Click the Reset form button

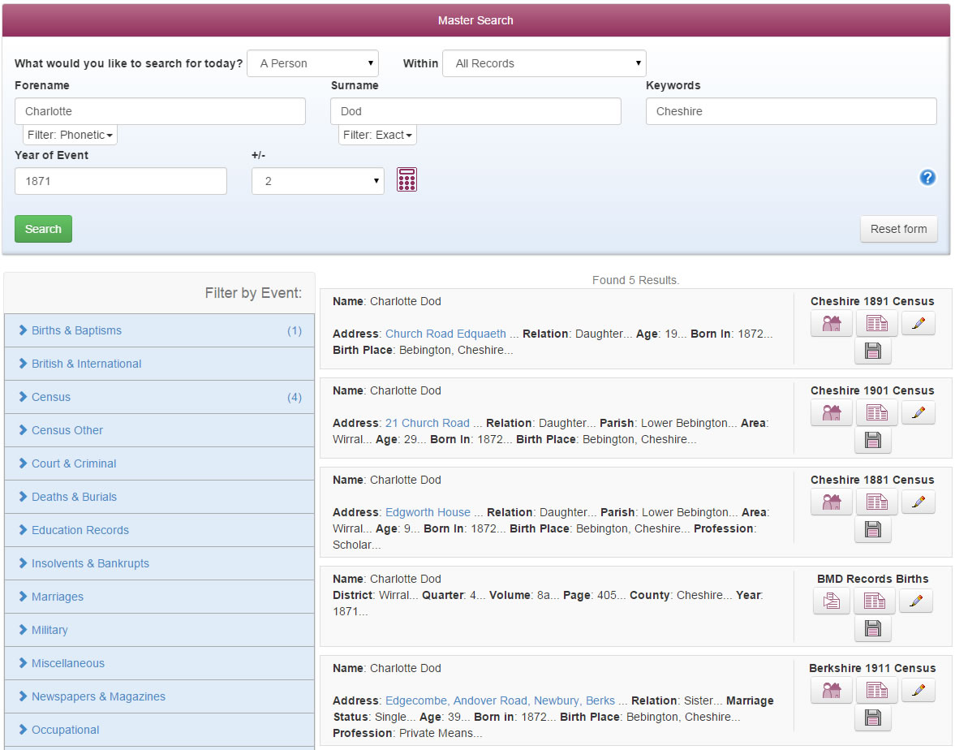tap(898, 229)
